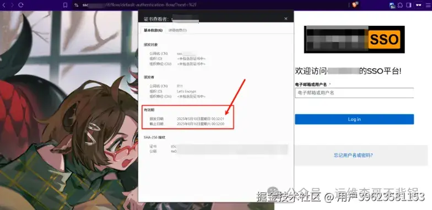The image size is (432, 210).
Task: Click the 欢迎访问 SSO平台 welcome heading
Action: pos(348,71)
